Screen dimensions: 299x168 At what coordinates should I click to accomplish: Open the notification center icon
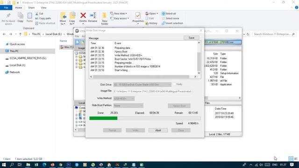292,165
